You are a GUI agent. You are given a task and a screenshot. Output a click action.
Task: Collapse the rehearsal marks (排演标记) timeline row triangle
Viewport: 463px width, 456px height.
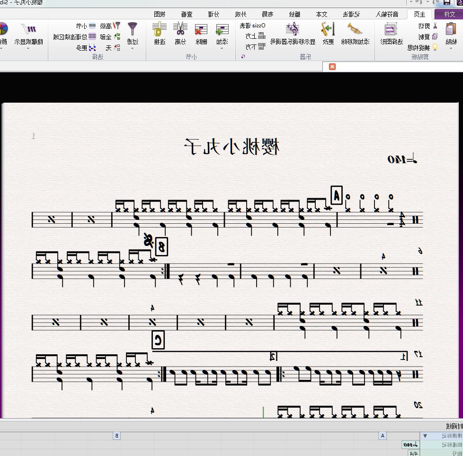tap(425, 436)
